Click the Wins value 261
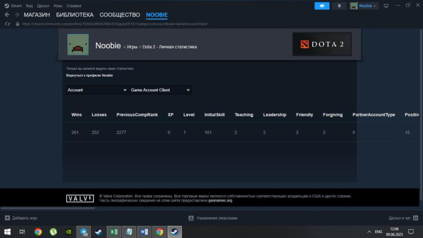 [x=75, y=133]
